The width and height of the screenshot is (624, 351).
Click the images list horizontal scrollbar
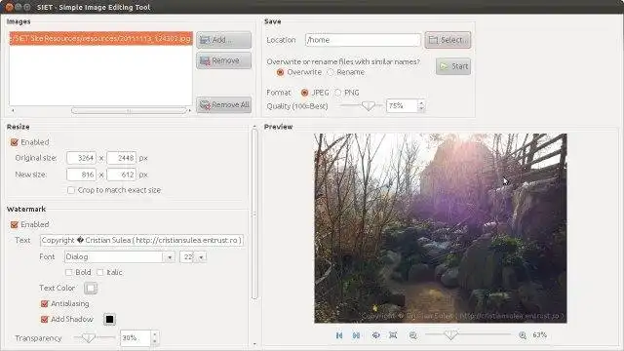[x=129, y=110]
